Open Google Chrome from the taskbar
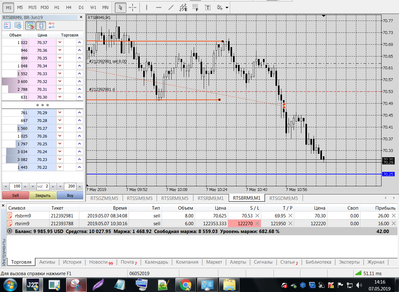The height and width of the screenshot is (292, 399). pos(185,285)
